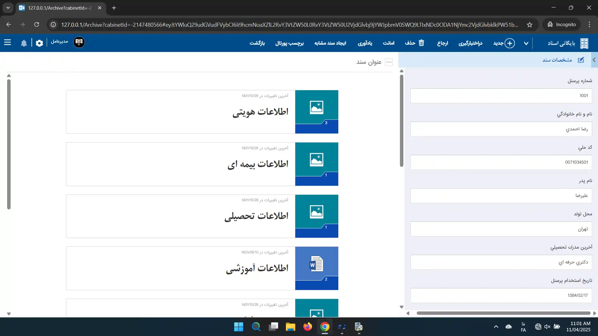This screenshot has height=336, width=598.
Task: Open the three-dots menu beside عنوان سند
Action: tap(389, 62)
